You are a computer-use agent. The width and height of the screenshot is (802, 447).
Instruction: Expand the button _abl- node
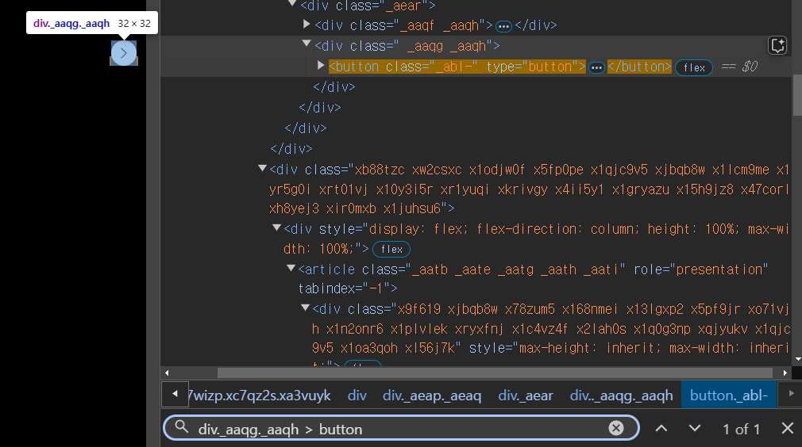(321, 65)
